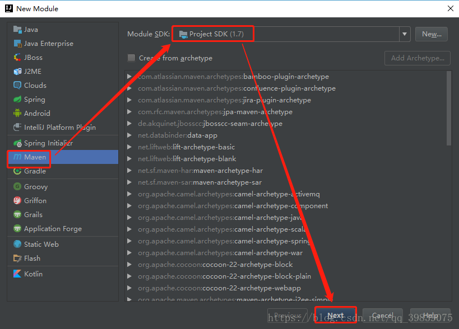Image resolution: width=459 pixels, height=329 pixels.
Task: Expand lift-archetype-basic node
Action: [129, 147]
